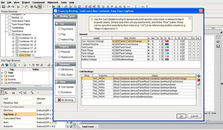Click the Cut scissors icon in the toolbar
This screenshot has width=223, height=130.
coord(18,7)
